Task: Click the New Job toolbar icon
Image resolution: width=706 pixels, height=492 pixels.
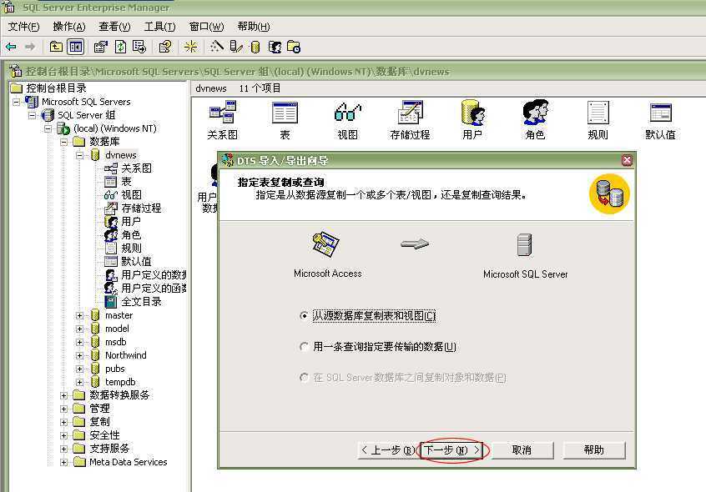Action: click(294, 47)
